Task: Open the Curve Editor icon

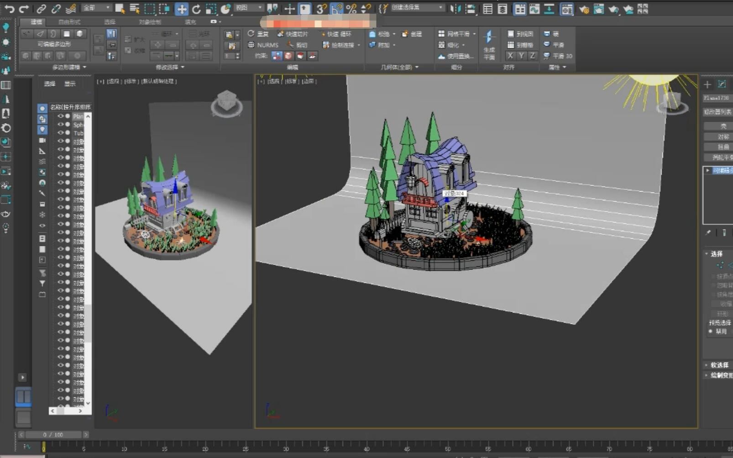Action: [534, 9]
